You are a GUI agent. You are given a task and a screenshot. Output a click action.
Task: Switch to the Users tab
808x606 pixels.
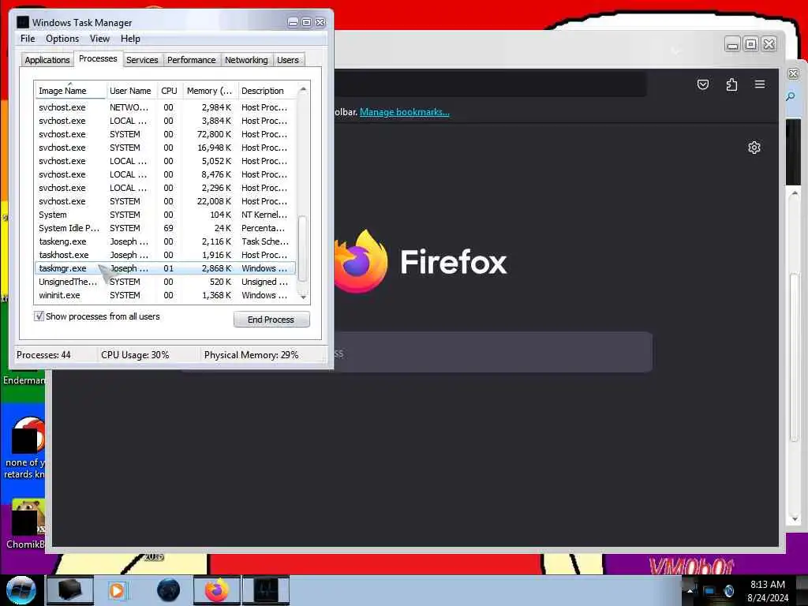pyautogui.click(x=288, y=60)
